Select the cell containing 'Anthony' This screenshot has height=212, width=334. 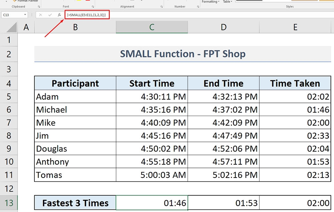(75, 162)
